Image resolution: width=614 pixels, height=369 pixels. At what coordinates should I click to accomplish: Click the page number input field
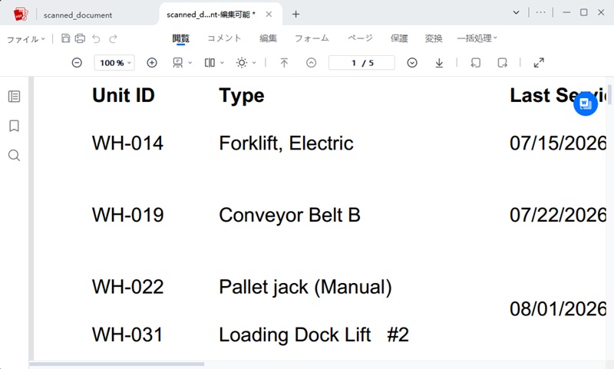361,63
